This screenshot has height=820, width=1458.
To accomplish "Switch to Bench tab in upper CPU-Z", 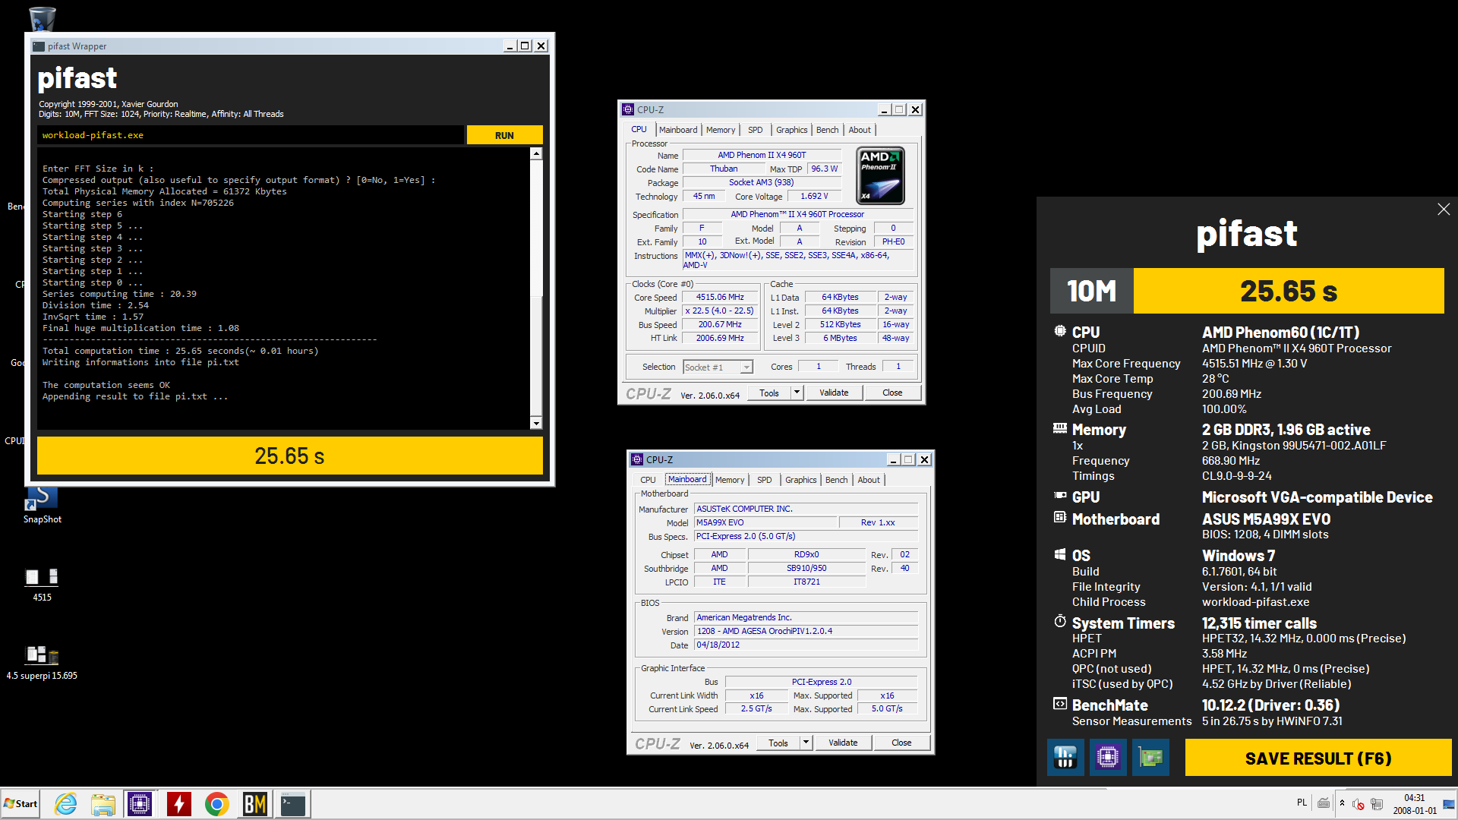I will tap(828, 130).
